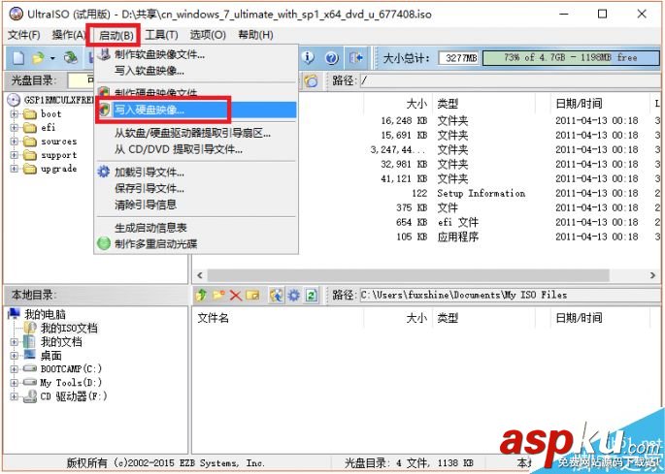
Task: Click the disc icon next to GSP1RMCULXFRE root
Action: 14,100
